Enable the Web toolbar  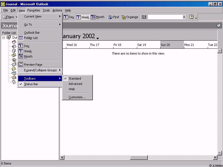click(x=77, y=89)
